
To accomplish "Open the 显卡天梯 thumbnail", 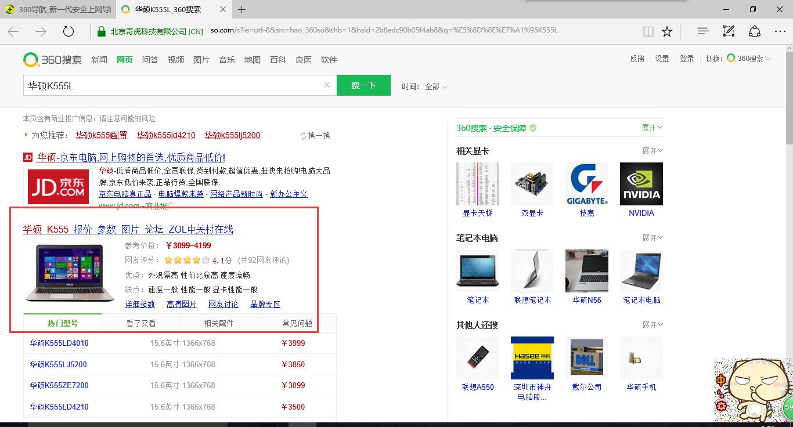I will [x=478, y=184].
